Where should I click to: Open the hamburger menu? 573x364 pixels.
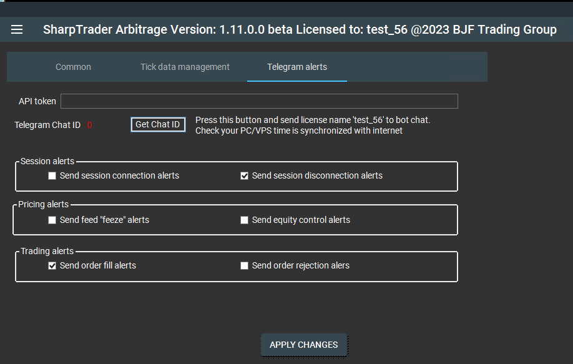click(x=17, y=29)
